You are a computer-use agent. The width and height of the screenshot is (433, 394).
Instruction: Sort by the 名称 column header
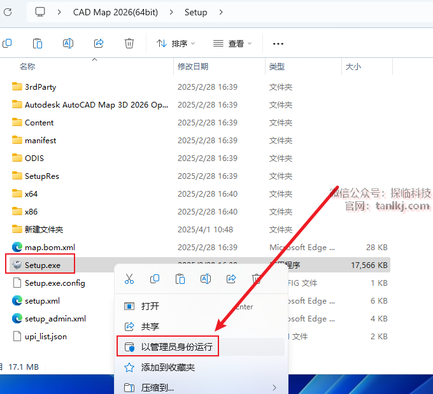pyautogui.click(x=27, y=67)
